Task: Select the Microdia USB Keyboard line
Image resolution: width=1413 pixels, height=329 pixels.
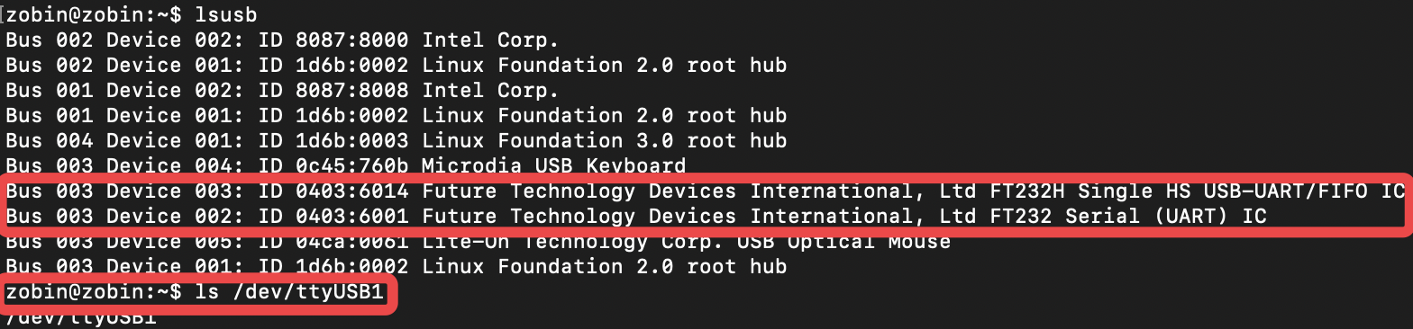Action: (x=345, y=165)
